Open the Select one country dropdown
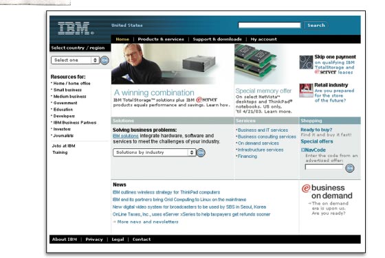Screen dimensions: 385x258 [75, 60]
